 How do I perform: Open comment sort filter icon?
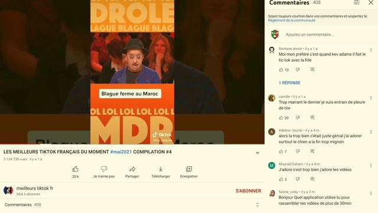pyautogui.click(x=357, y=2)
